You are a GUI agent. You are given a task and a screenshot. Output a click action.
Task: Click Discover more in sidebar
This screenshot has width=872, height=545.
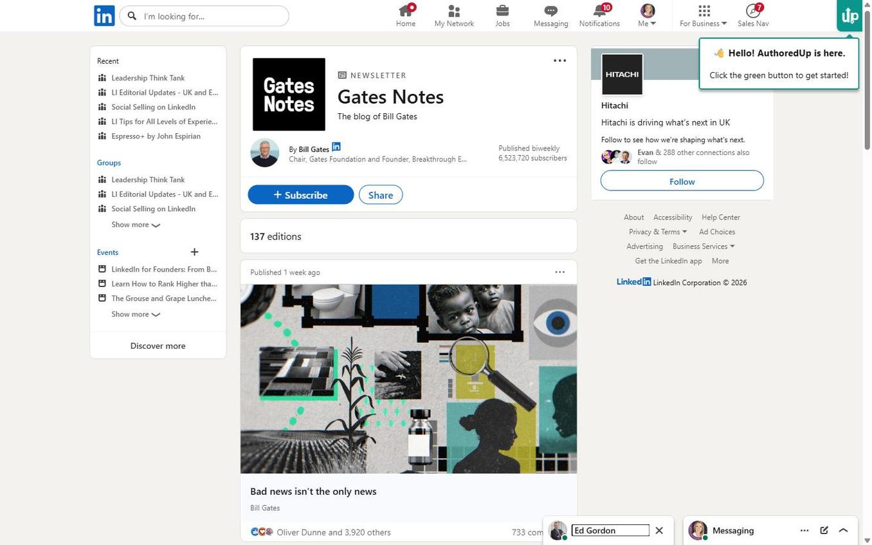pyautogui.click(x=158, y=346)
